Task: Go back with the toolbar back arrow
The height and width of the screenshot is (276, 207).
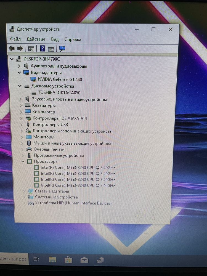Action: point(12,48)
